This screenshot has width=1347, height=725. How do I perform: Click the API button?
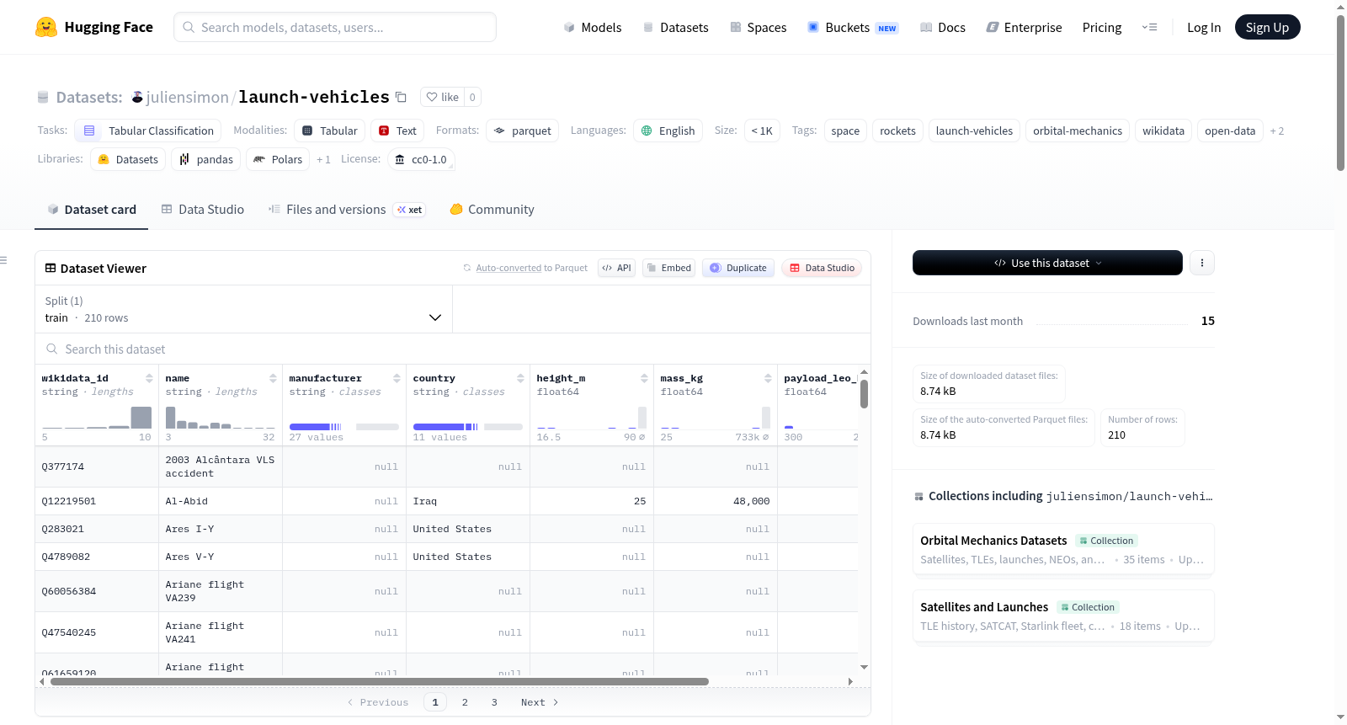click(x=616, y=268)
